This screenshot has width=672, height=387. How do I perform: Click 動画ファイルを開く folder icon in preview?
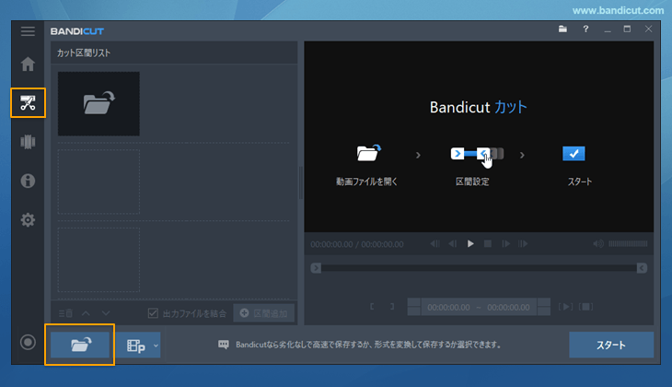[x=368, y=153]
